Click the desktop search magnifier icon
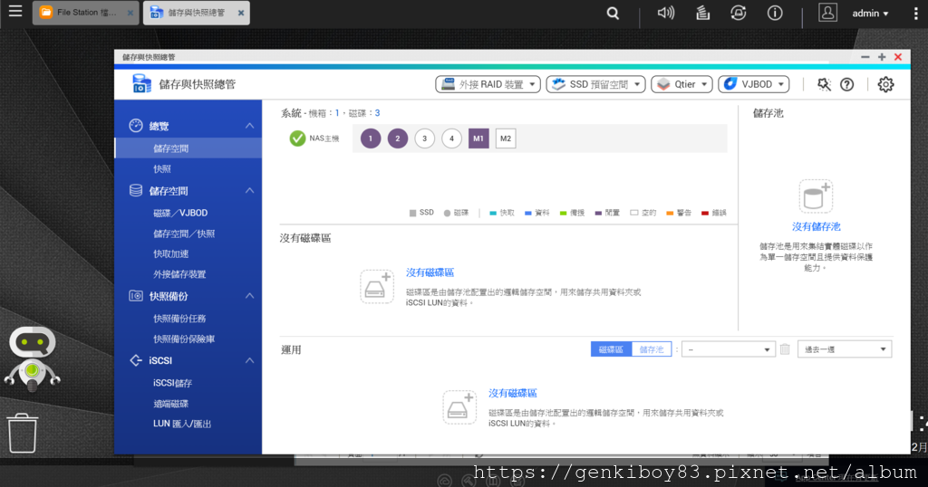 click(613, 13)
